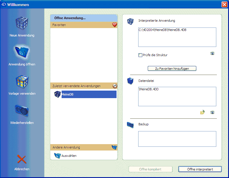Click the clock icon in recent applications header

(115, 86)
